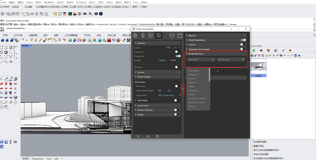The width and height of the screenshot is (316, 160).
Task: Open the Aspect Ratio 16:9 Widescreen dropdown
Action: click(x=169, y=95)
